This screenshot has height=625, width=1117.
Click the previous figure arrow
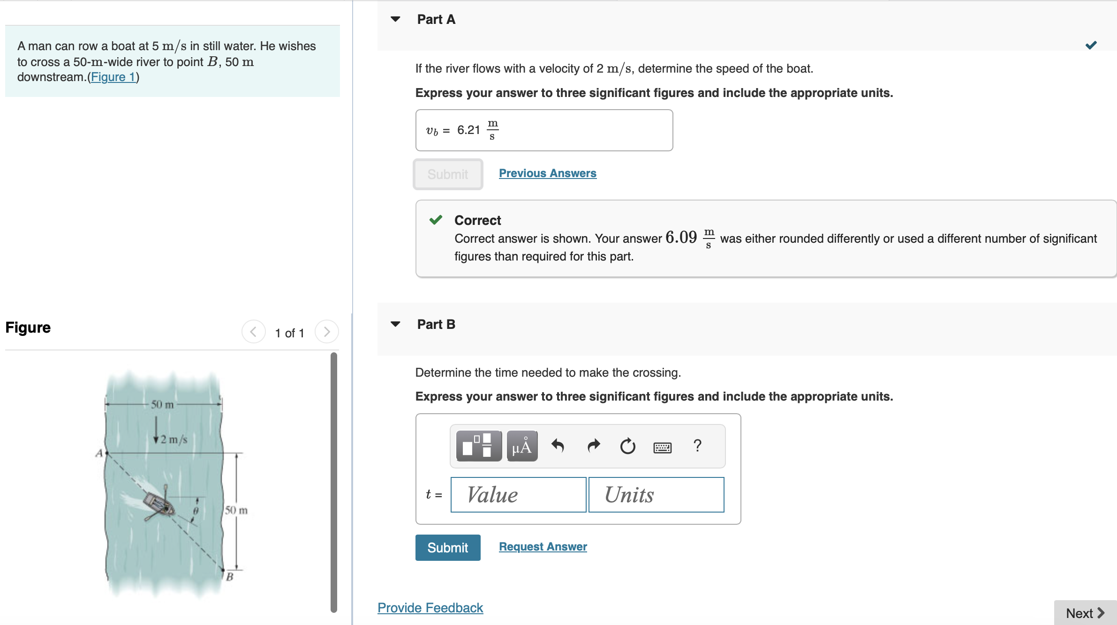pyautogui.click(x=253, y=332)
